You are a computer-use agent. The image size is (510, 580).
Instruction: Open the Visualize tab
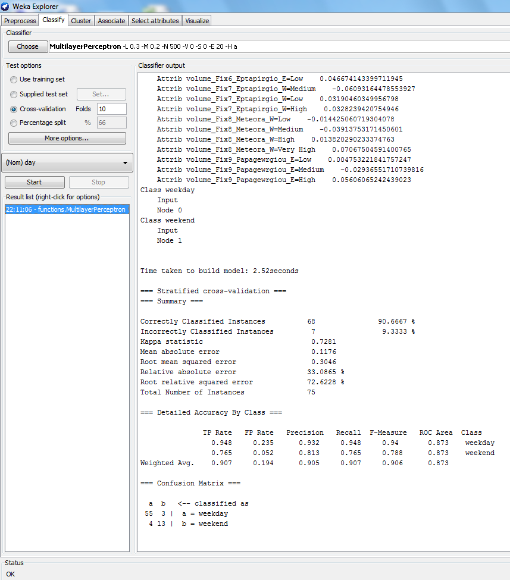tap(197, 21)
